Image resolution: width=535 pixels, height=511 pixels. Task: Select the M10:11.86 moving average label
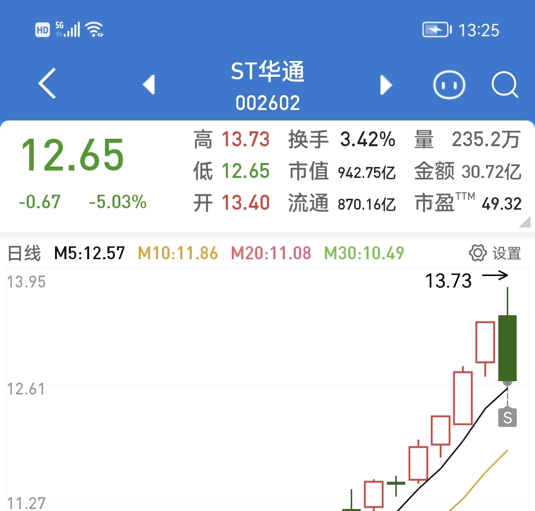pyautogui.click(x=178, y=253)
